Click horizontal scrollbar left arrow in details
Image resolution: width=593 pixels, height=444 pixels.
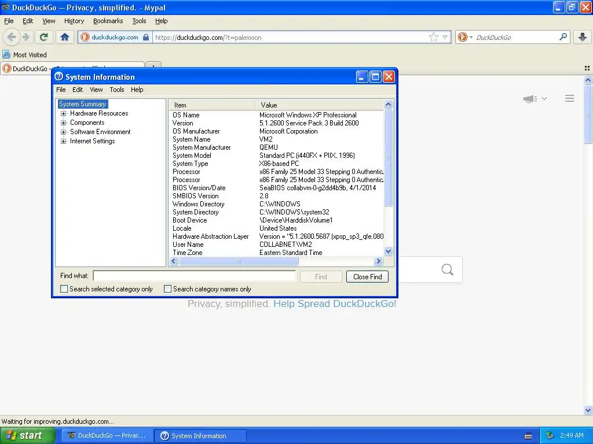pos(174,261)
